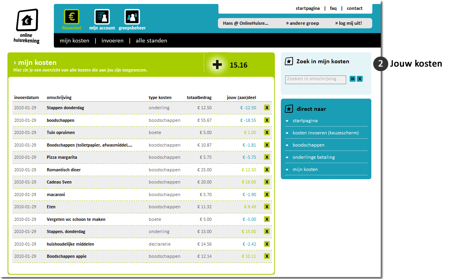Delete the Pizza margarita row
472x279 pixels.
pos(267,157)
